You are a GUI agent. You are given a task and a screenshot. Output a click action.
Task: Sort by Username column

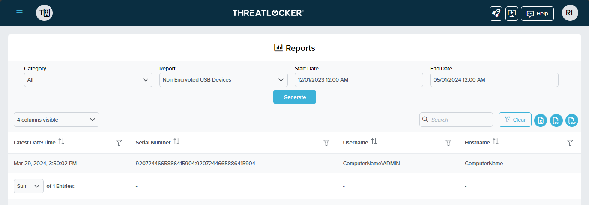point(374,142)
